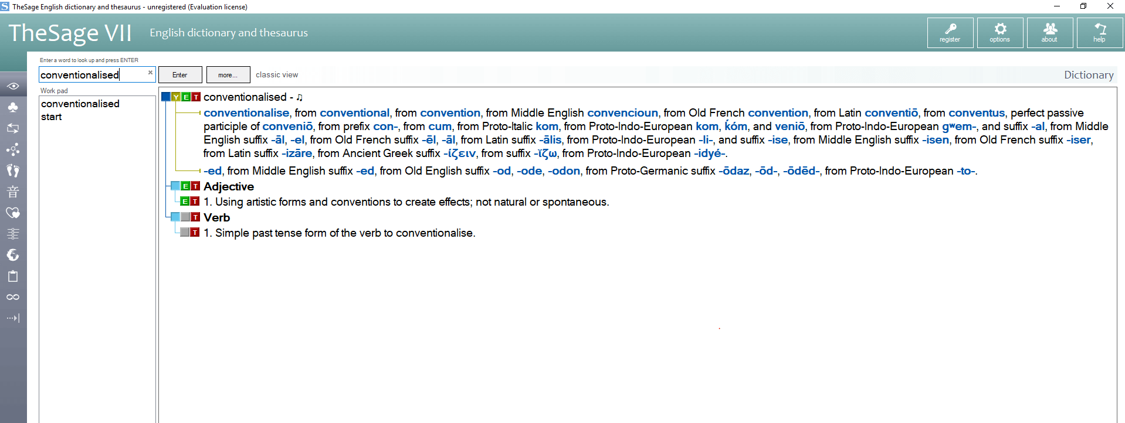Screen dimensions: 1125x423
Task: Select 'start' in the Work pad
Action: tap(52, 117)
